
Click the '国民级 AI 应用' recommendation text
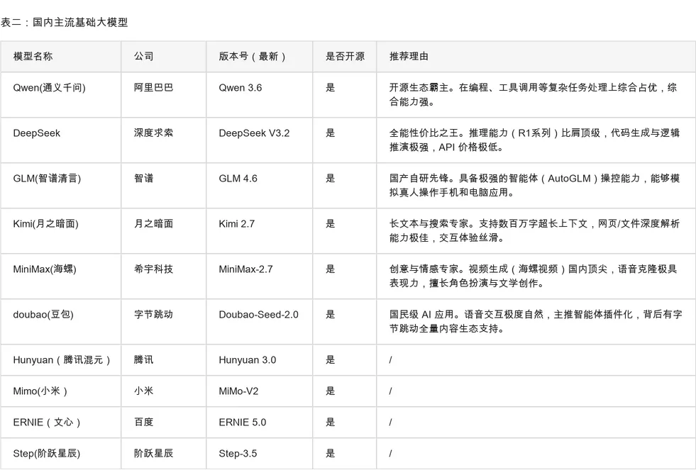[421, 314]
